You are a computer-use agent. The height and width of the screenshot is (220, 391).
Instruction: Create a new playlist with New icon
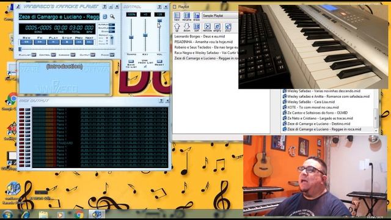click(177, 16)
